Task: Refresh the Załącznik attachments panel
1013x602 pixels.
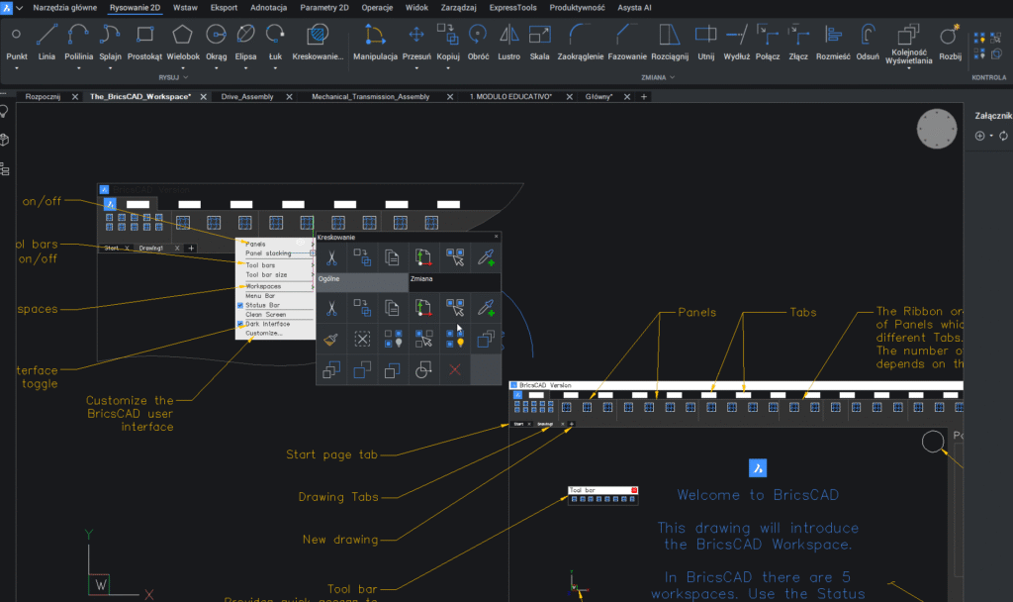Action: (x=1003, y=136)
